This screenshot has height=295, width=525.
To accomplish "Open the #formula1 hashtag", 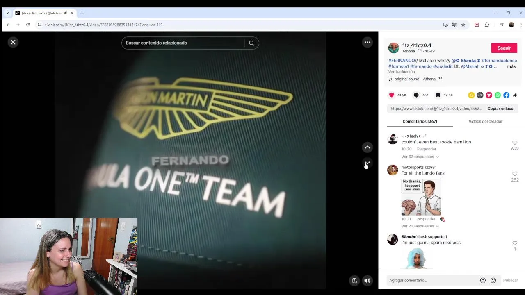I will pos(398,66).
